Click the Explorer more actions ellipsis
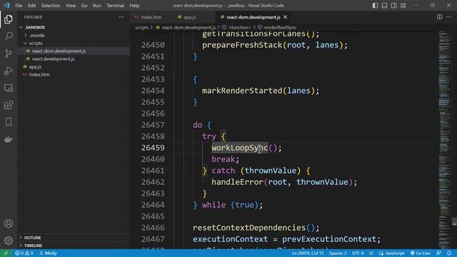 [x=121, y=17]
